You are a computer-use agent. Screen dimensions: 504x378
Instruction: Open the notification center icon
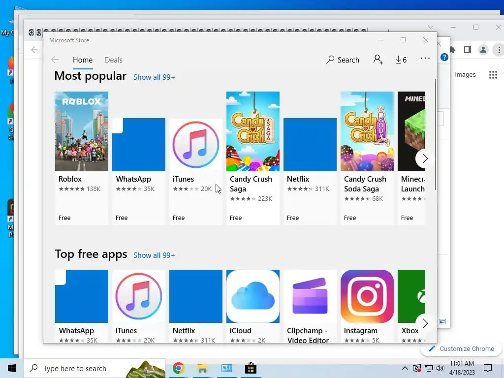[x=488, y=368]
